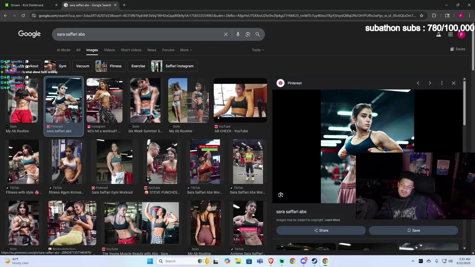Viewport: 475px width, 267px height.
Task: Switch to the News tab
Action: pos(152,50)
